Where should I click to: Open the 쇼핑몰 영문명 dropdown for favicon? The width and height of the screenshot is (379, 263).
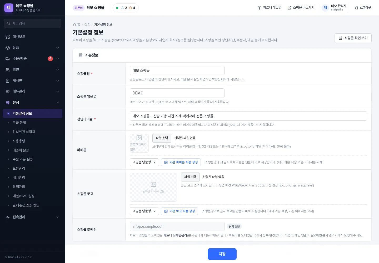pos(144,162)
